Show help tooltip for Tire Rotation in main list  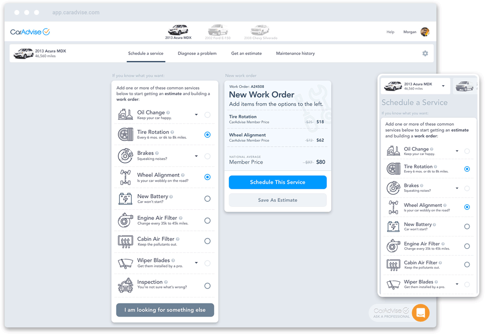pyautogui.click(x=172, y=132)
